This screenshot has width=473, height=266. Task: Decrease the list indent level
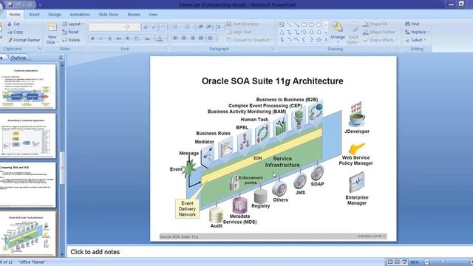(x=200, y=27)
